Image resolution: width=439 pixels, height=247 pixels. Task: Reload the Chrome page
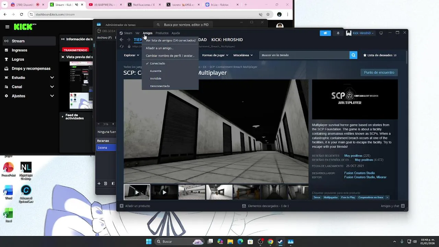pos(22,14)
